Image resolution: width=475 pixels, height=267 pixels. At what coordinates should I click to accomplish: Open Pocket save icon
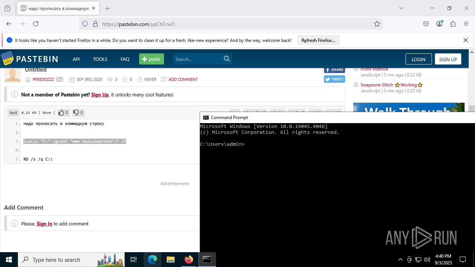[x=426, y=24]
